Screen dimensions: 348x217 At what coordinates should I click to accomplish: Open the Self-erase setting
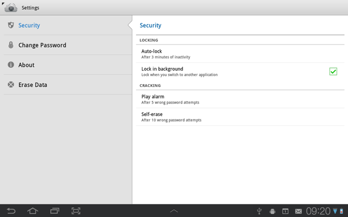pos(240,117)
